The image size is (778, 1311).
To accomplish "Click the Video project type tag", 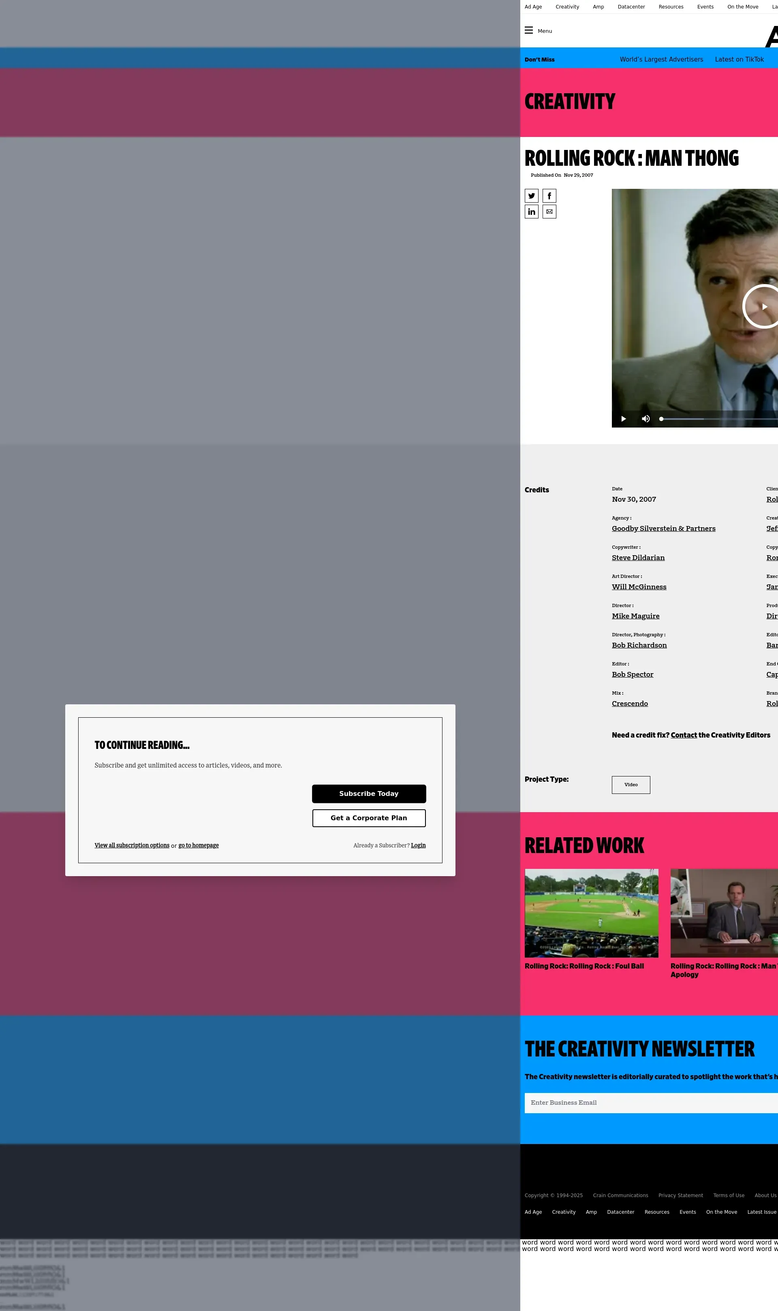I will [631, 785].
